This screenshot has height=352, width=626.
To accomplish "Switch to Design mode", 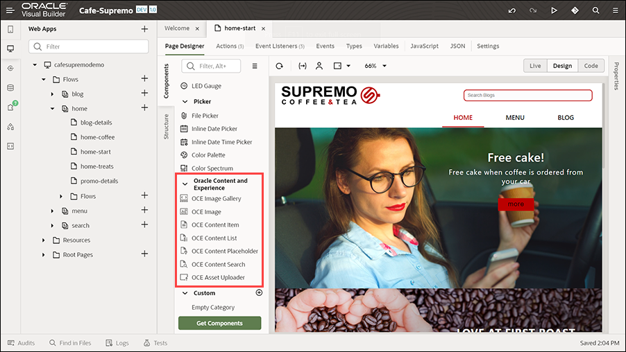I will (563, 66).
